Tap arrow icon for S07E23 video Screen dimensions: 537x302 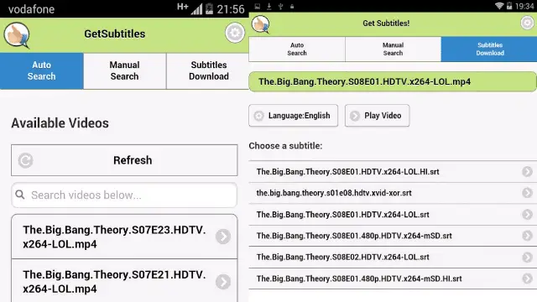[223, 237]
